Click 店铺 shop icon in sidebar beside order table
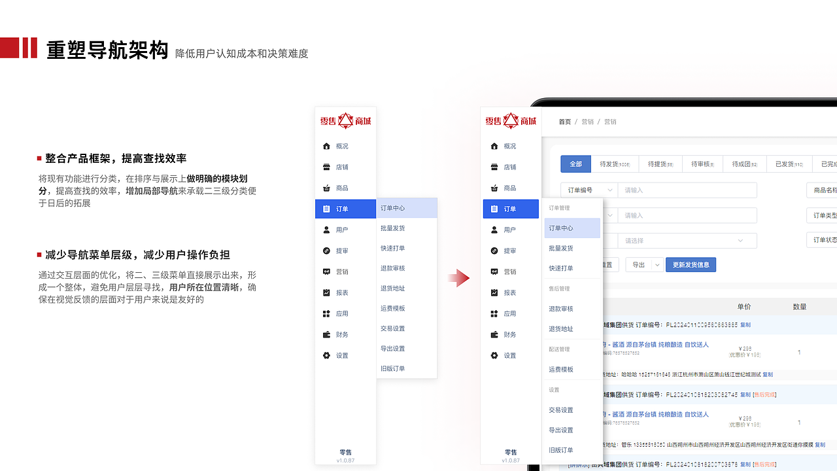 tap(494, 167)
